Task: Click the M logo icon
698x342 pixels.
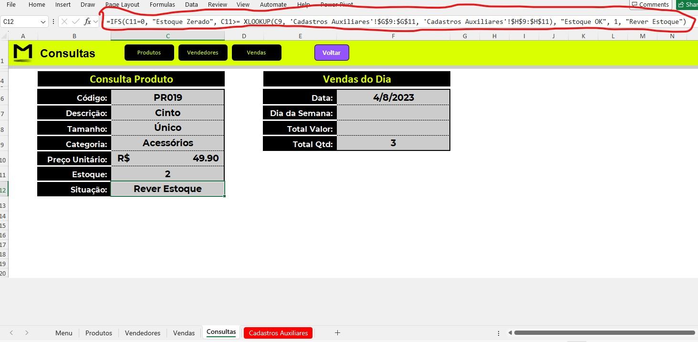Action: (23, 53)
